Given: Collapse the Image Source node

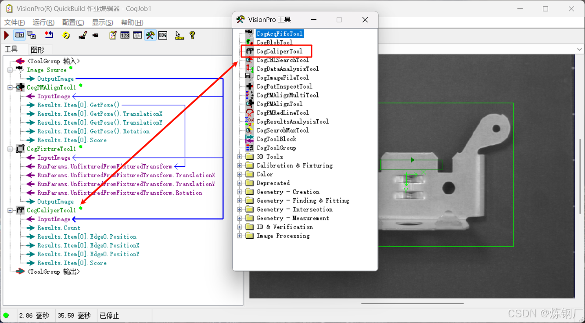Looking at the screenshot, I should (10, 70).
